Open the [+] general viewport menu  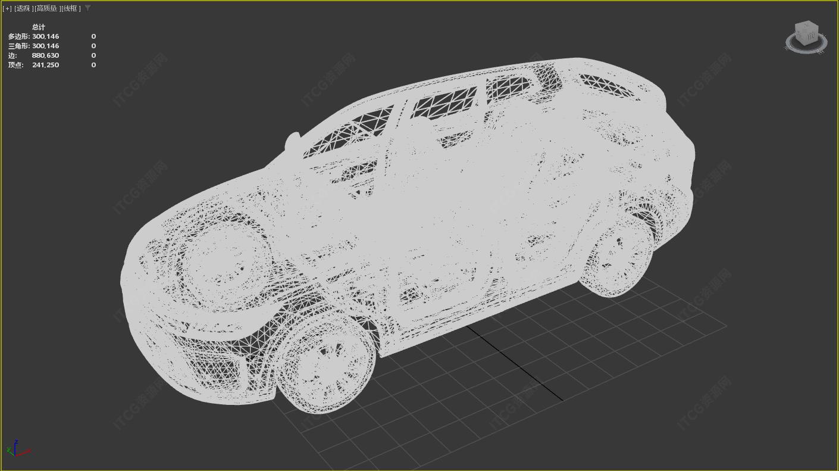(x=8, y=8)
